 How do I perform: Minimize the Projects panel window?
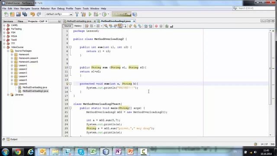point(59,21)
